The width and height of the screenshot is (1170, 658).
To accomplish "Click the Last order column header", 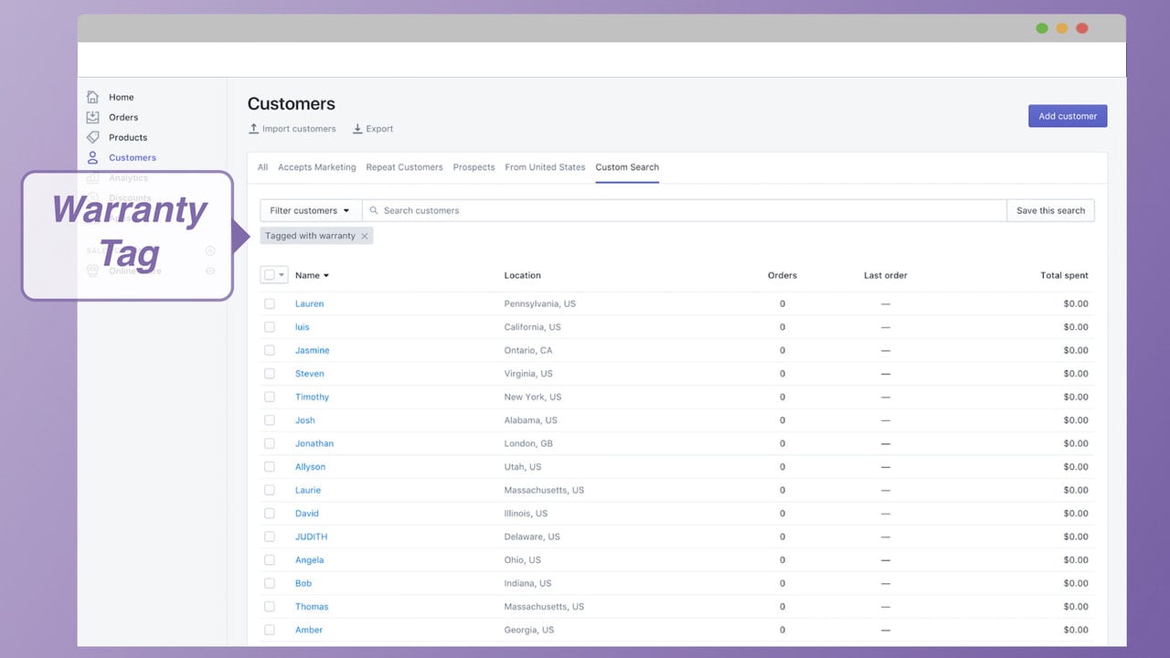I will 886,275.
